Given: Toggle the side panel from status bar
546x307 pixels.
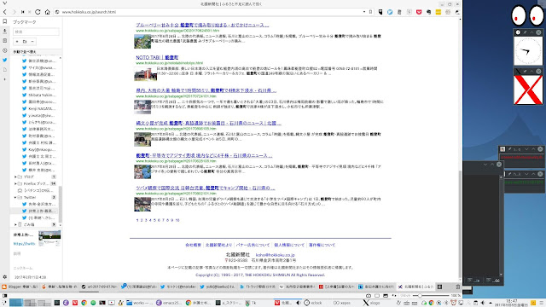Looking at the screenshot, I should click(5, 296).
